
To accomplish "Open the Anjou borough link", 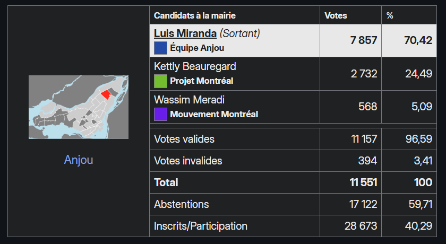I will click(x=79, y=160).
